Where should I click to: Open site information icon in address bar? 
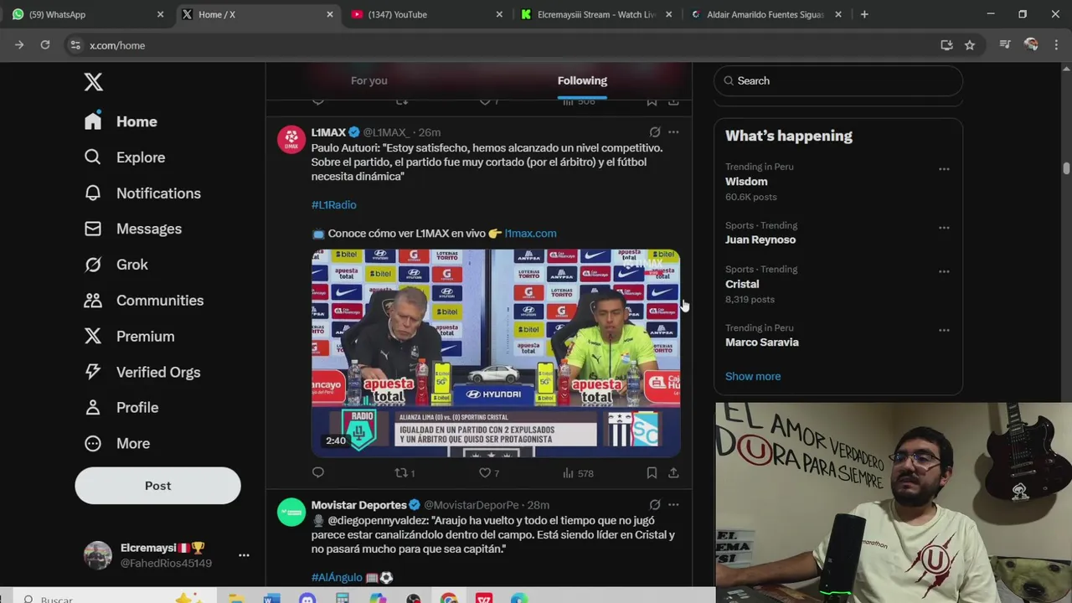75,45
